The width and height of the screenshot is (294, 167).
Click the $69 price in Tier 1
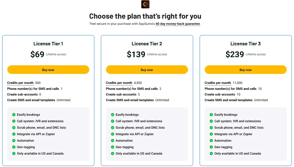37,54
